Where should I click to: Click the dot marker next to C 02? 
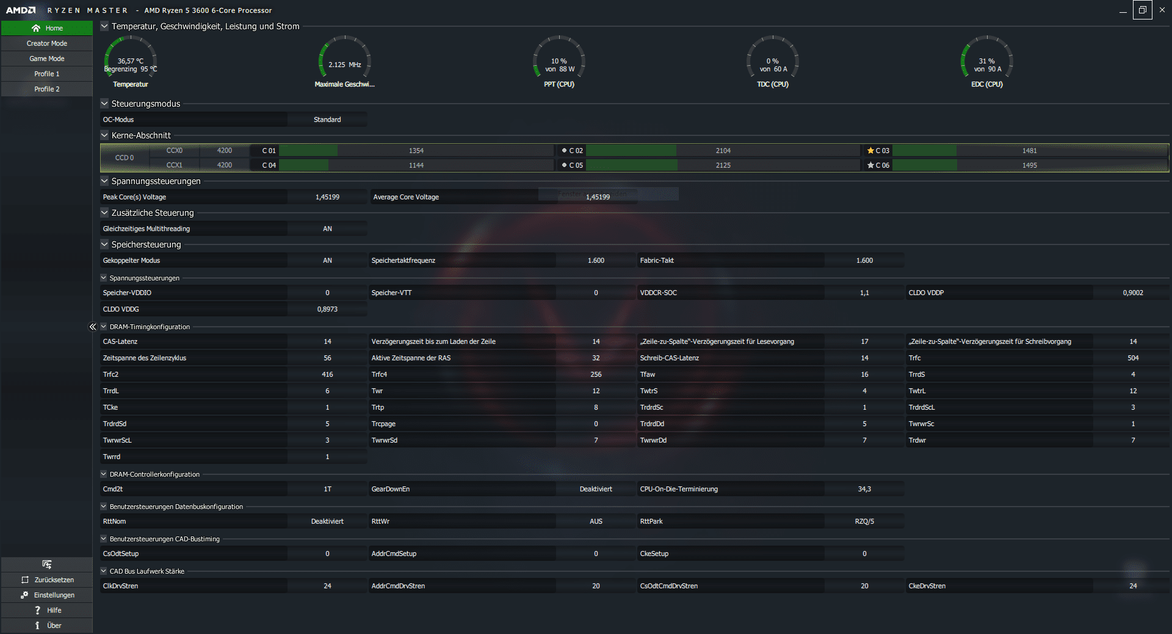coord(564,150)
